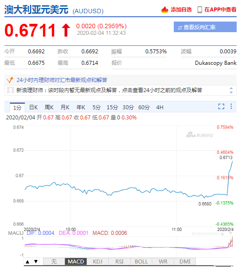Click the orange checkmark advisor icon
The width and height of the screenshot is (238, 267).
pos(10,80)
